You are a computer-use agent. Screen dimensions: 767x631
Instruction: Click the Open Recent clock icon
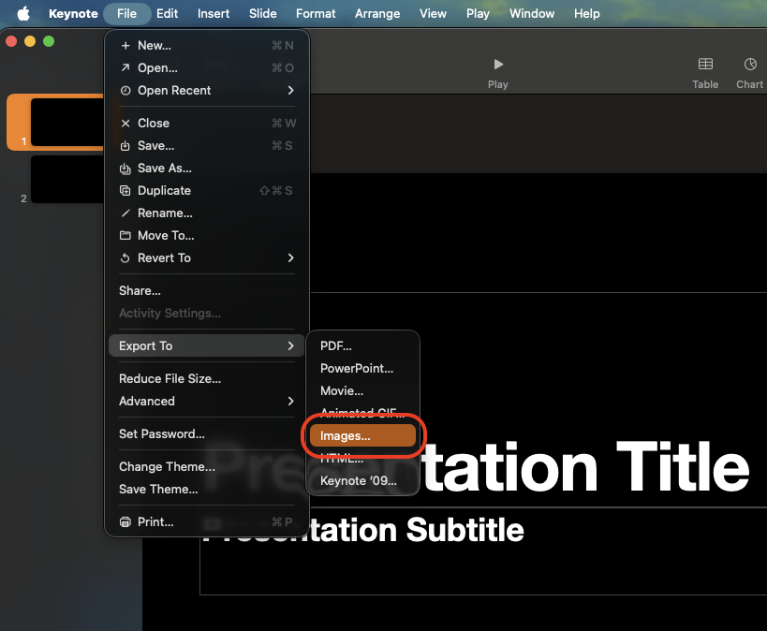pyautogui.click(x=125, y=91)
